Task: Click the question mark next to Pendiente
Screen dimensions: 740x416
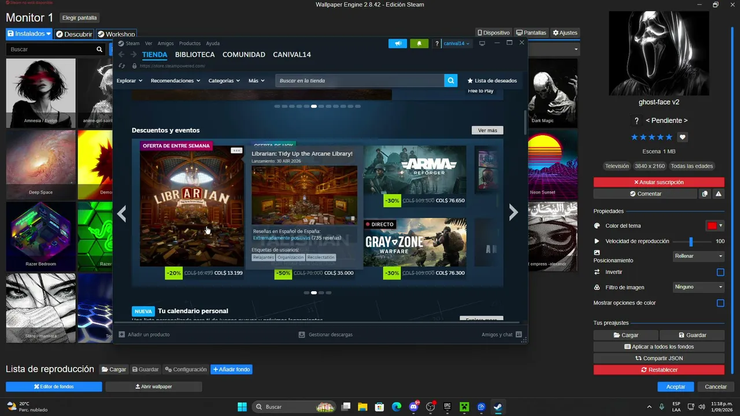Action: [637, 121]
